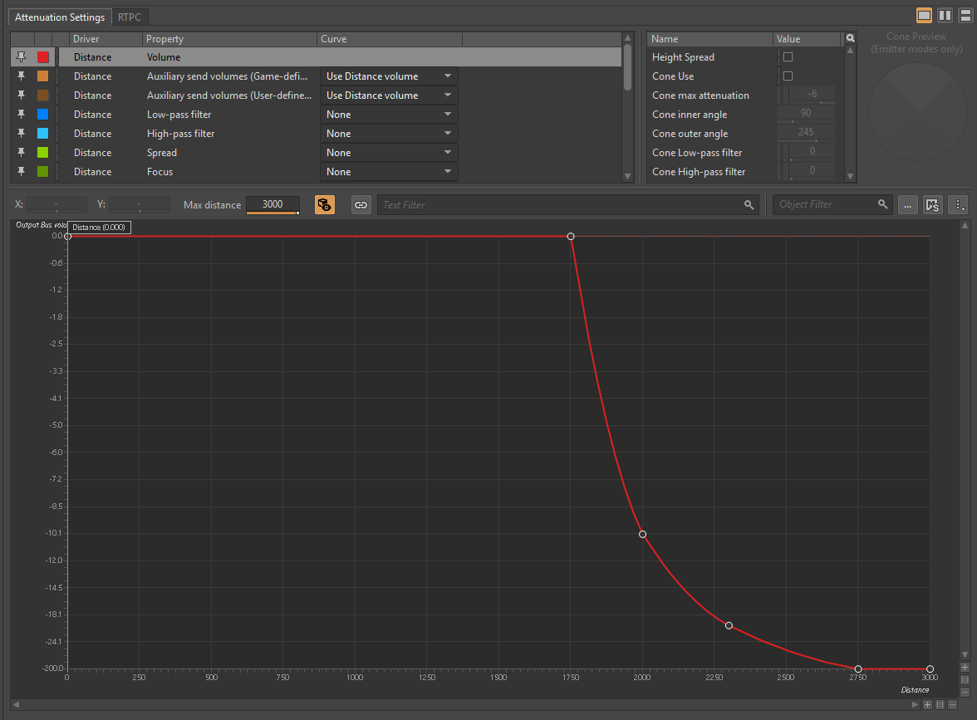
Task: Select the Cone max attenuation row
Action: click(x=745, y=96)
